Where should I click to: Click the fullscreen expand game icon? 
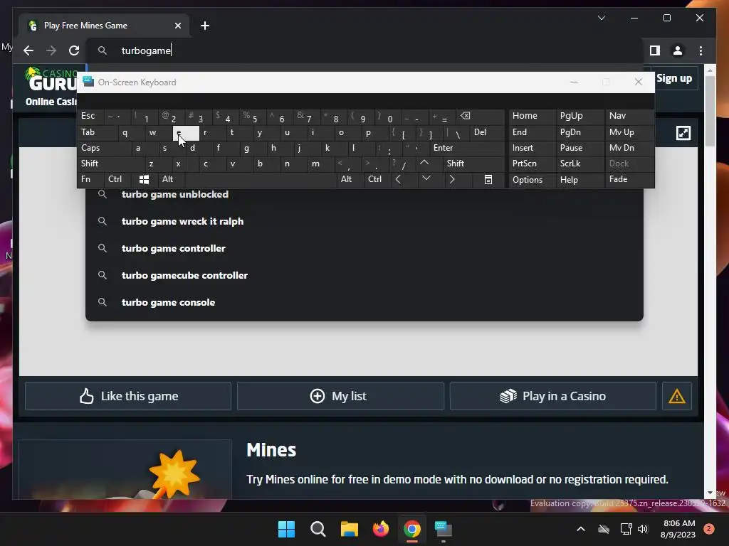(683, 133)
